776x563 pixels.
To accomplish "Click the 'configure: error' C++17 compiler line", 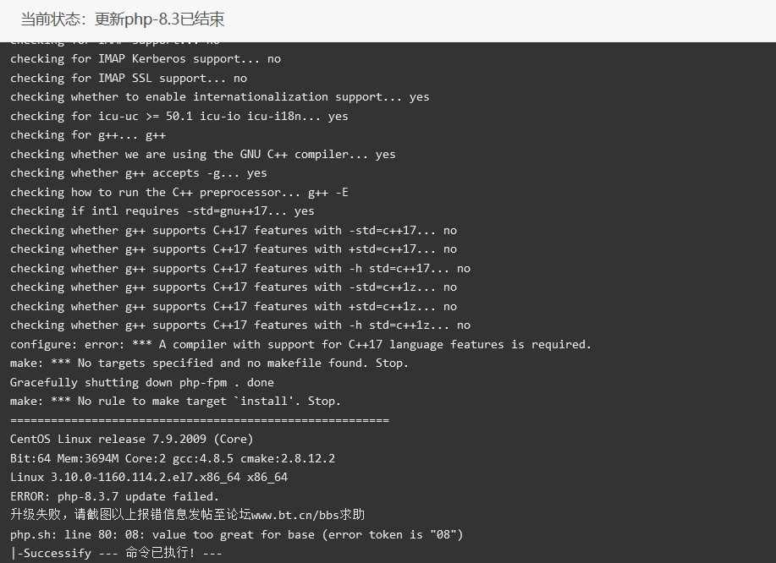I will tap(300, 345).
